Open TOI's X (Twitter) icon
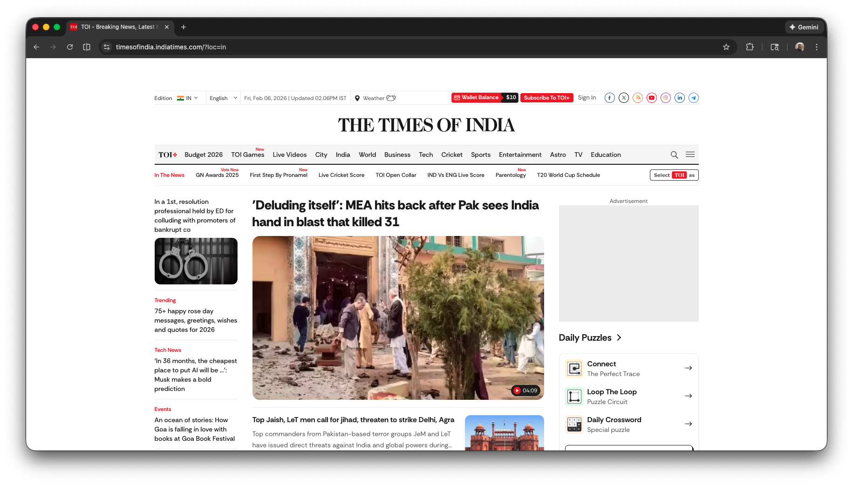Image resolution: width=853 pixels, height=485 pixels. (x=623, y=98)
